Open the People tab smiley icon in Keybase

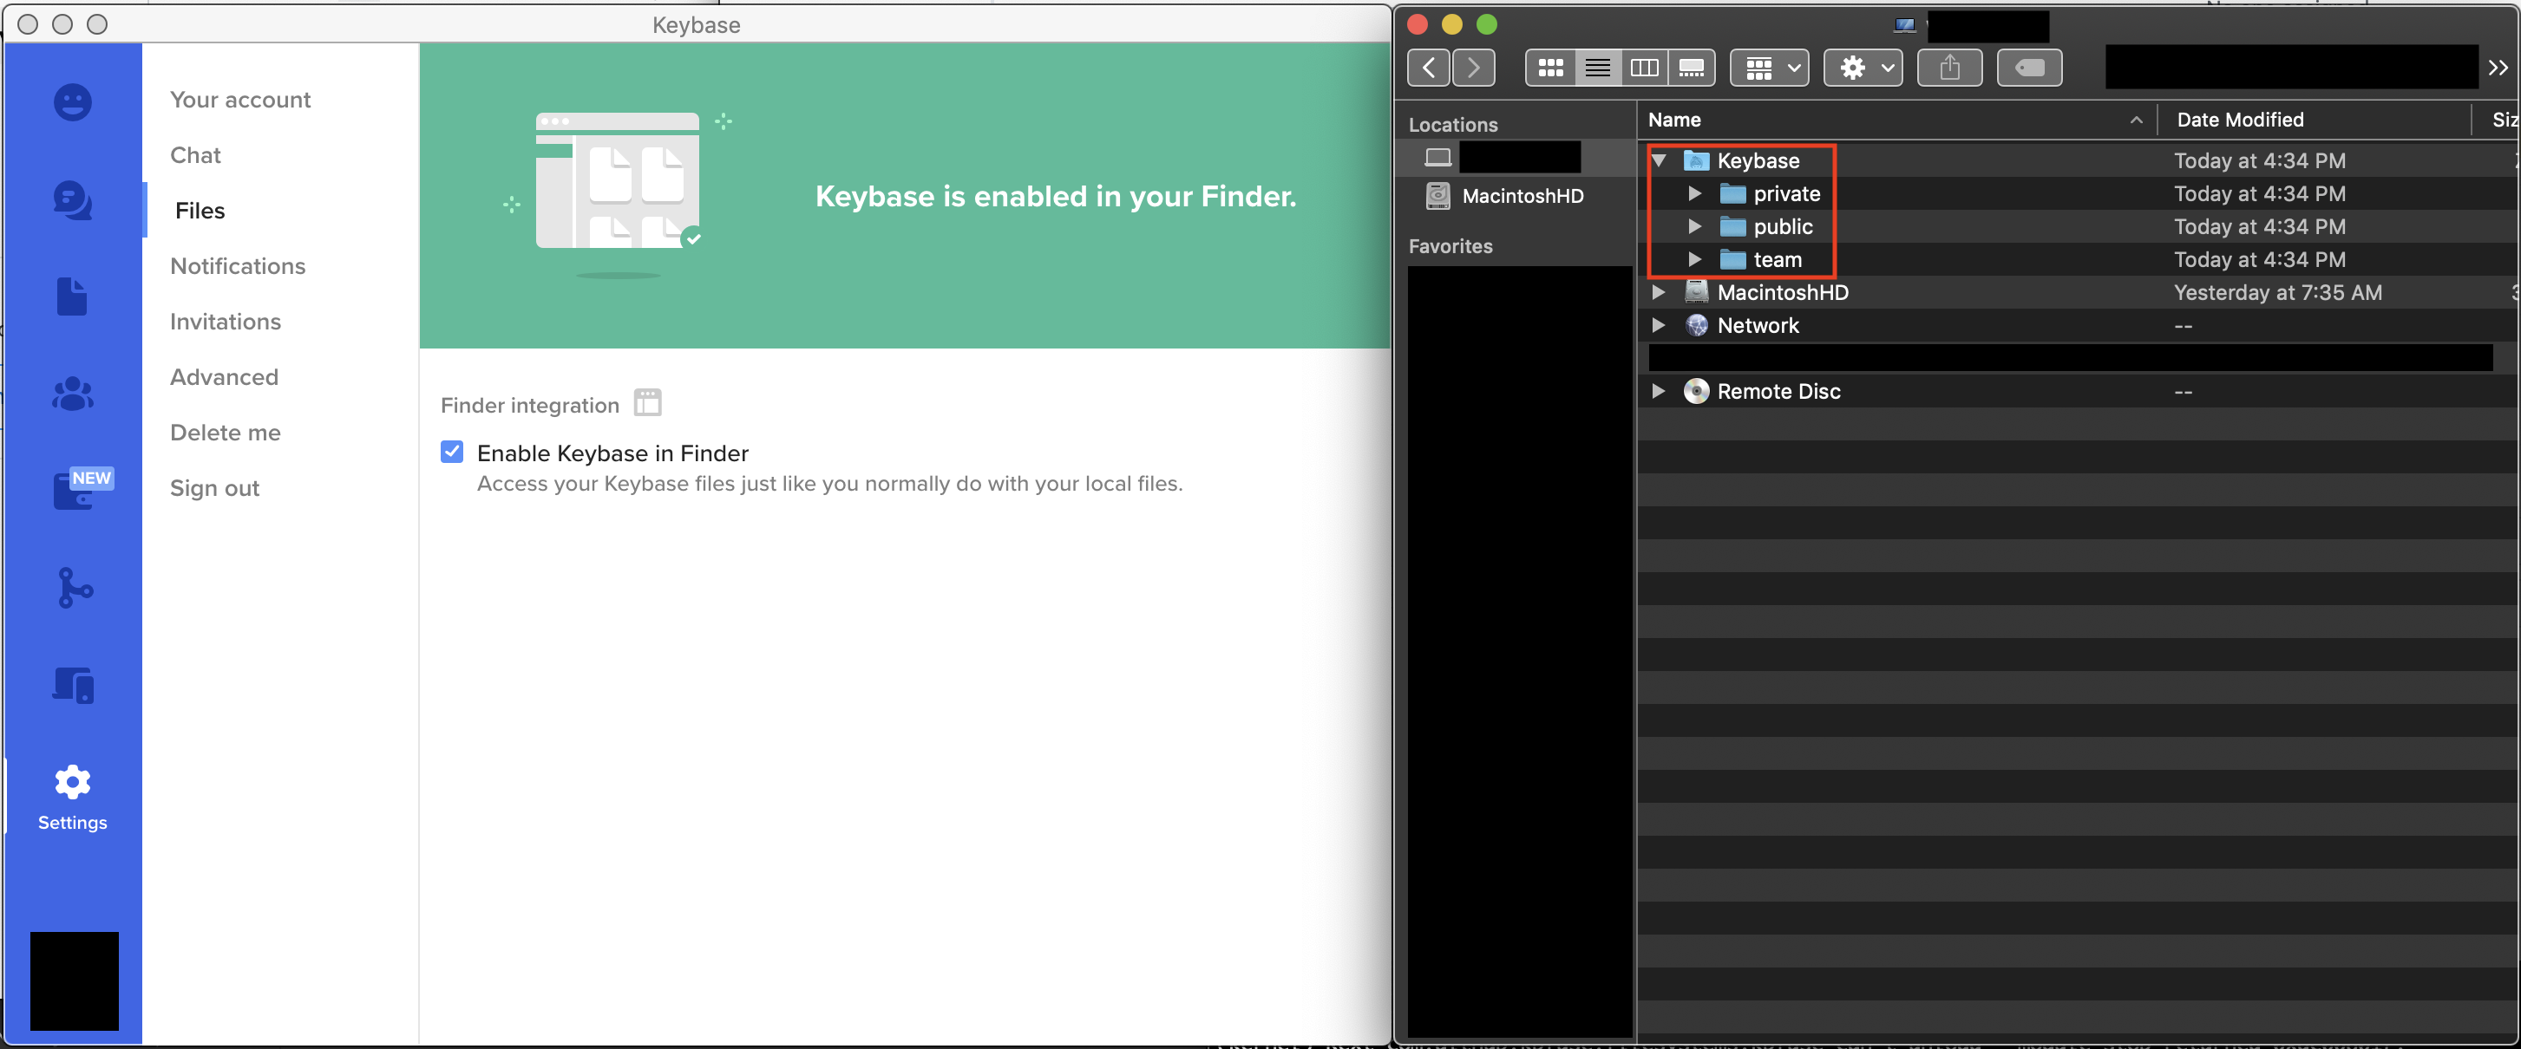tap(72, 101)
